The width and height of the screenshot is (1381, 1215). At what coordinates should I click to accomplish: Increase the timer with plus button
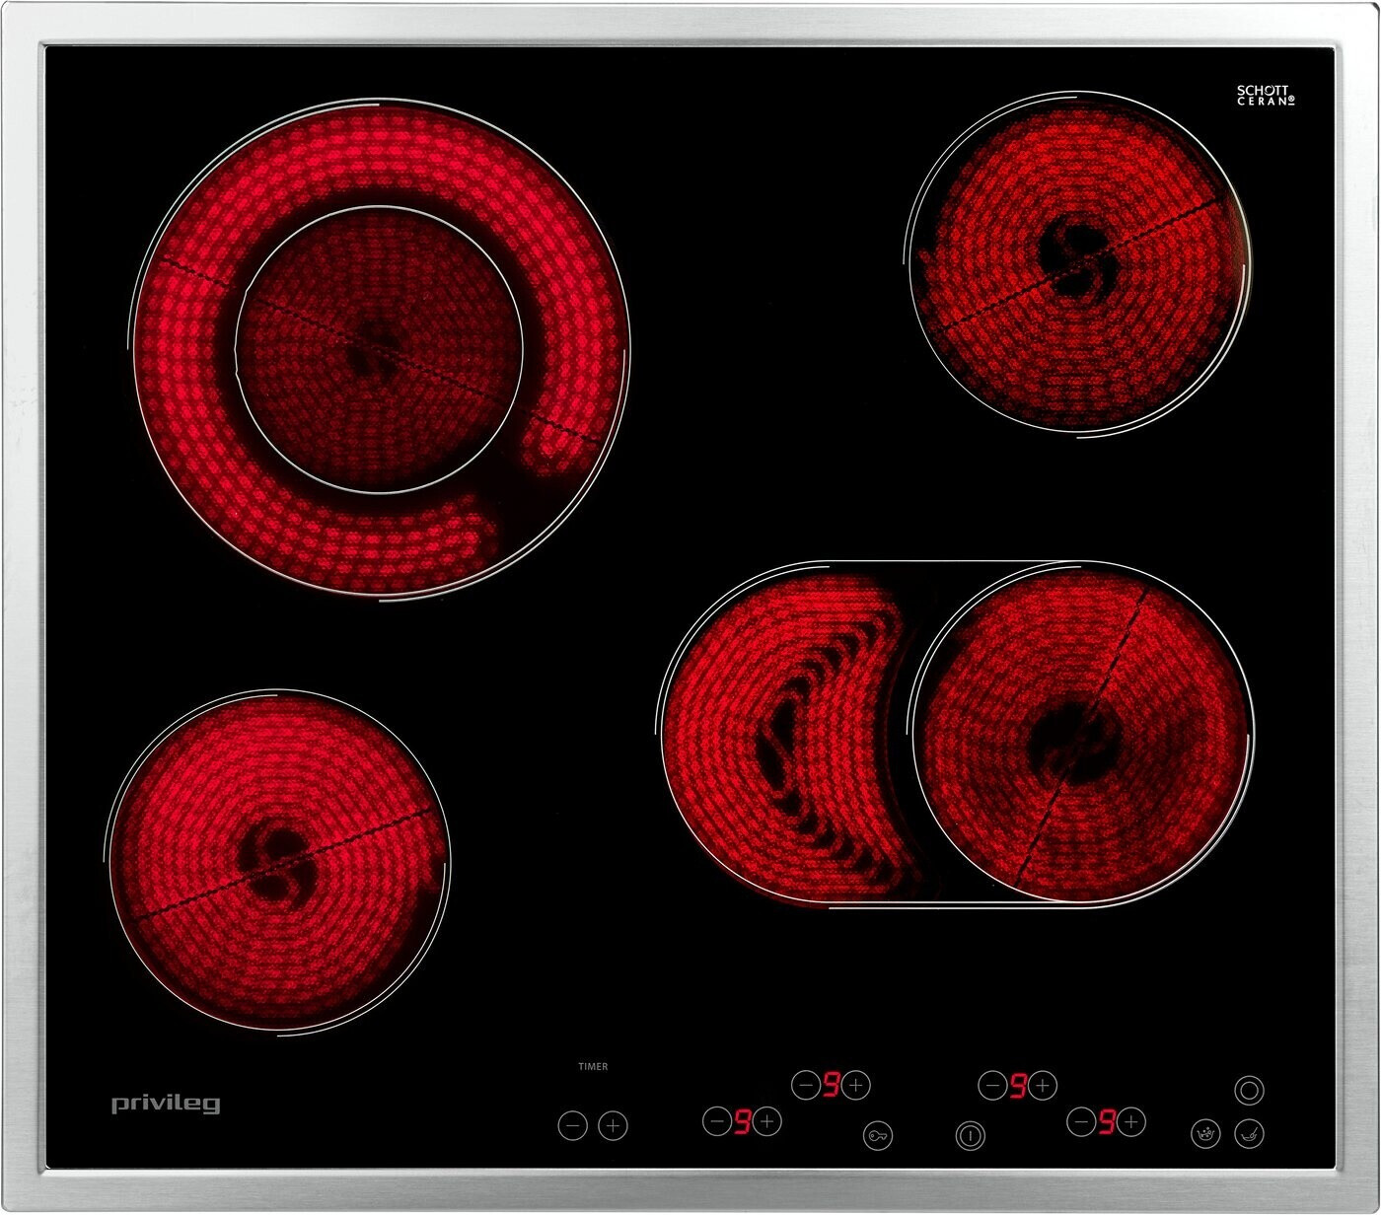point(614,1125)
